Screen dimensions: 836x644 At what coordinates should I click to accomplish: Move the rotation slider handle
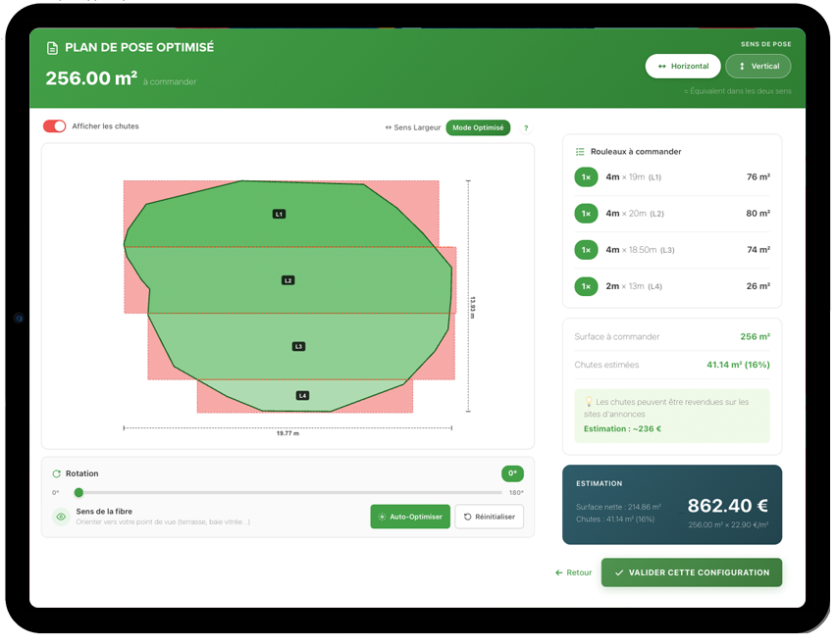[78, 493]
